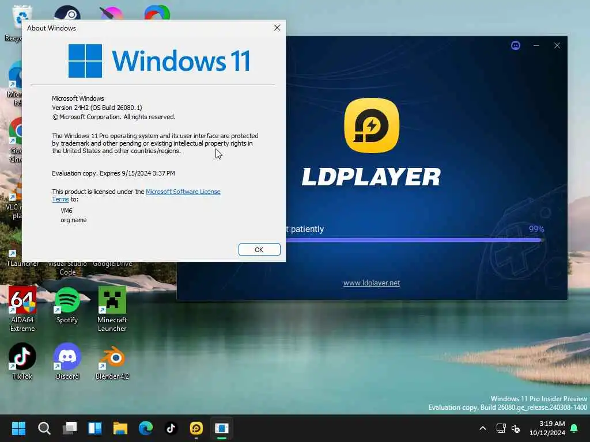Image resolution: width=590 pixels, height=442 pixels.
Task: Click the Discord icon in LDPlayer's title bar
Action: click(x=516, y=45)
